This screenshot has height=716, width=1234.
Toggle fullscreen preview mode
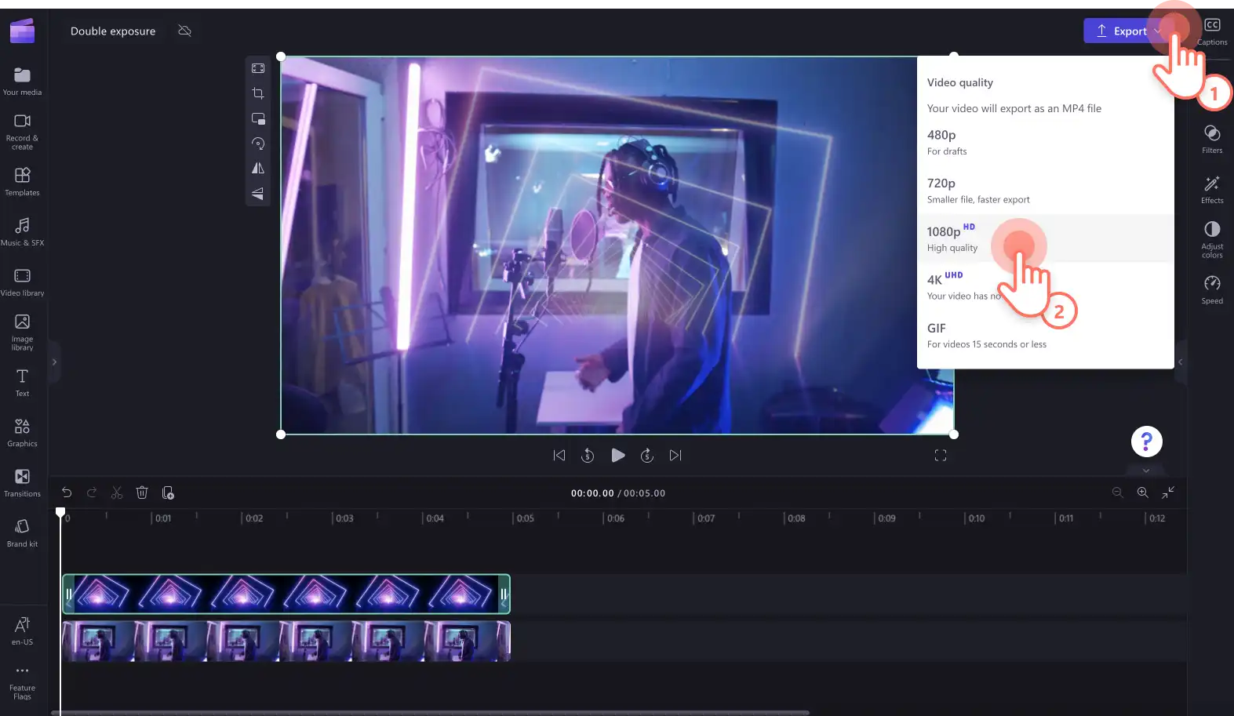click(x=941, y=456)
